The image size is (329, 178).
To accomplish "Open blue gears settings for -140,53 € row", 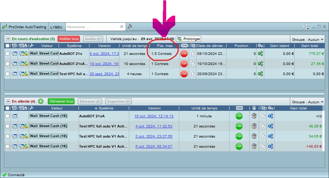I will point(270,146).
